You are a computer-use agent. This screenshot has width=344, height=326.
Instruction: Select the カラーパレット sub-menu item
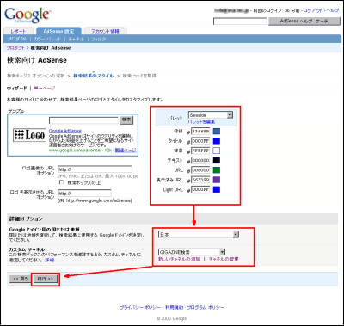pos(47,39)
